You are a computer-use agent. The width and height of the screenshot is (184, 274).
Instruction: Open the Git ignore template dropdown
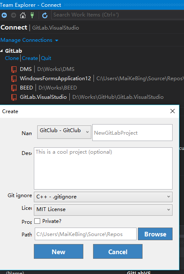click(103, 197)
